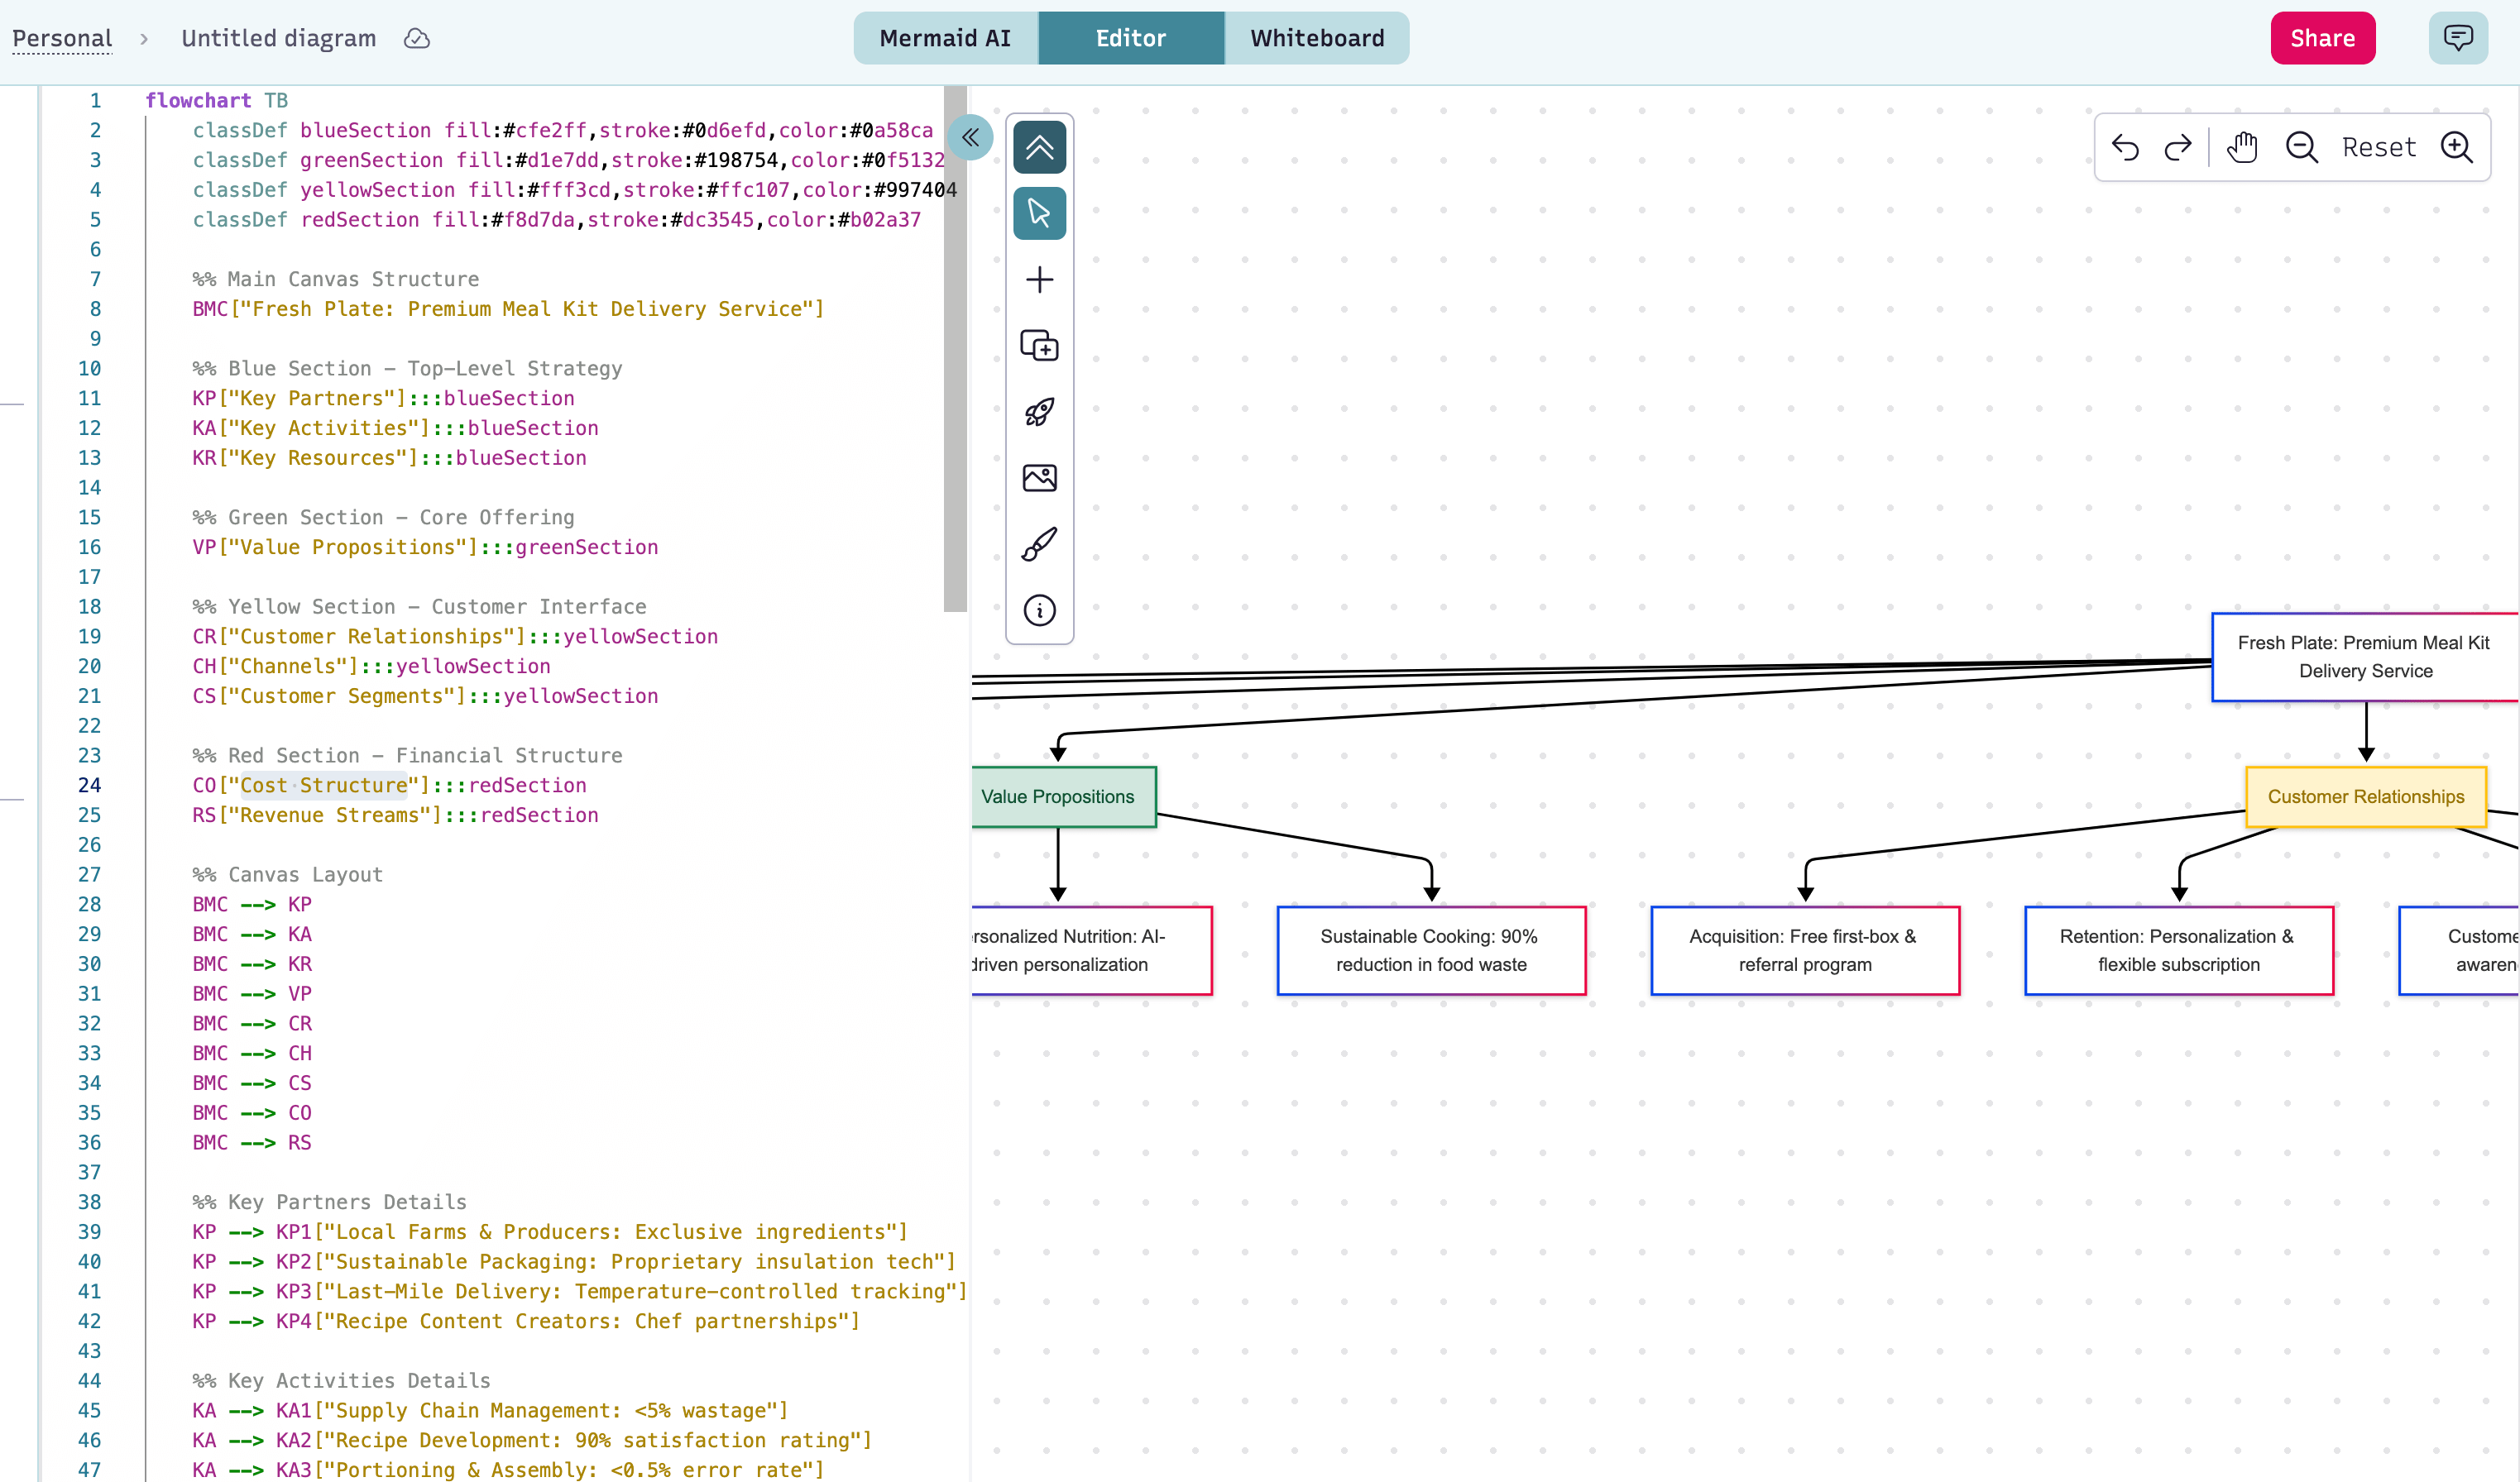Click the plus add-shape icon

pyautogui.click(x=1039, y=280)
